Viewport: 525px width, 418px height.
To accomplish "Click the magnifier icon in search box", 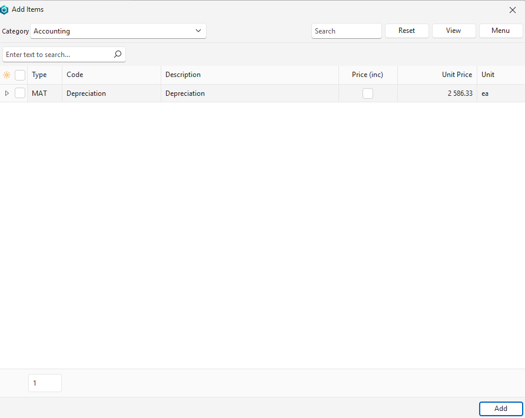I will tap(118, 55).
